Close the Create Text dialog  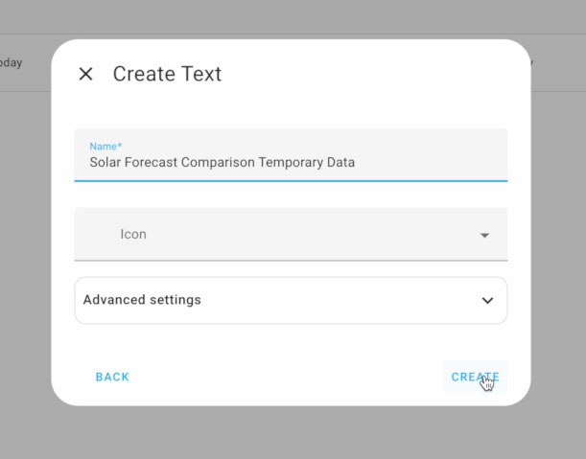click(x=85, y=74)
